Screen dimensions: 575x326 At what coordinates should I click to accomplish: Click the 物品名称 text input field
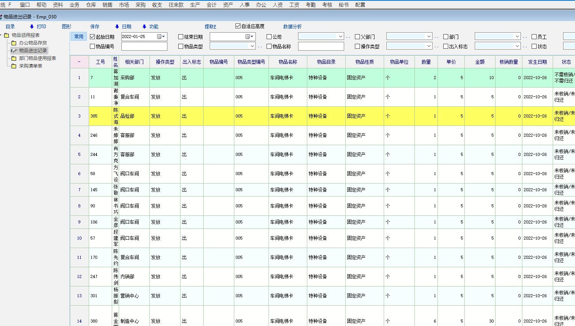click(321, 46)
